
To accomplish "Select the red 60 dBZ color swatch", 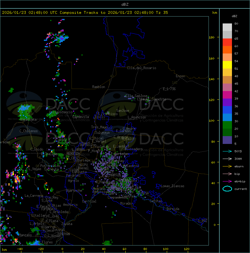I will click(x=227, y=42).
